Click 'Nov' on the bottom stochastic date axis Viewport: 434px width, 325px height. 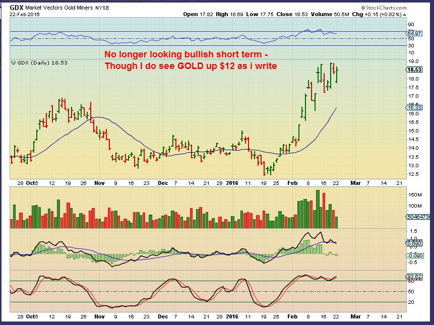tap(99, 316)
